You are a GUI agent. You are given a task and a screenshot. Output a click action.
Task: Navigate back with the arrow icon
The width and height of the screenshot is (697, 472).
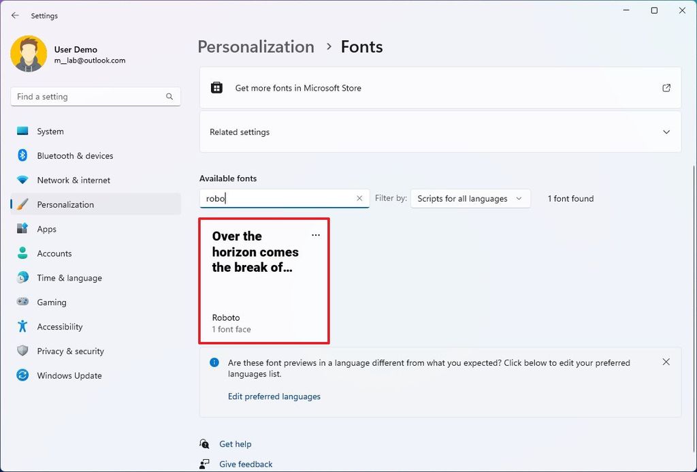(15, 15)
